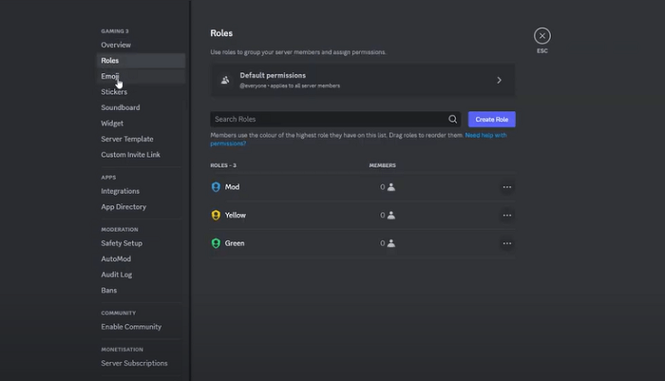Click the members icon in Mod row

(391, 187)
